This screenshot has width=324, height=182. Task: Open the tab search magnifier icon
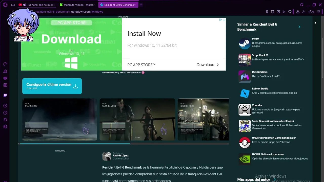(x=302, y=5)
